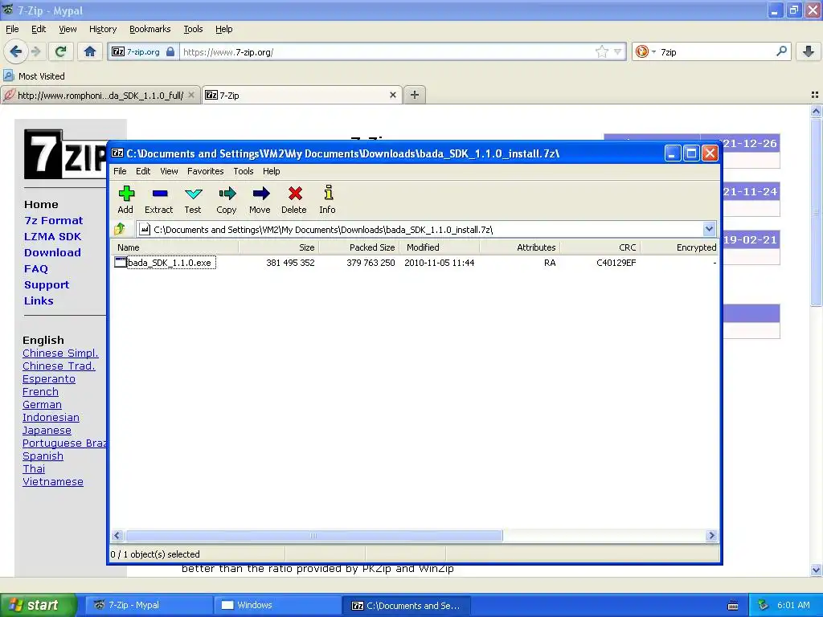The height and width of the screenshot is (617, 823).
Task: Open the search engine selector dropdown
Action: (x=645, y=51)
